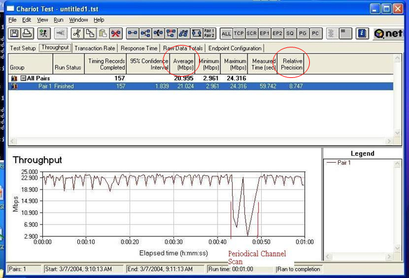The image size is (409, 278).
Task: Click the Paste clipboard icon
Action: [103, 34]
